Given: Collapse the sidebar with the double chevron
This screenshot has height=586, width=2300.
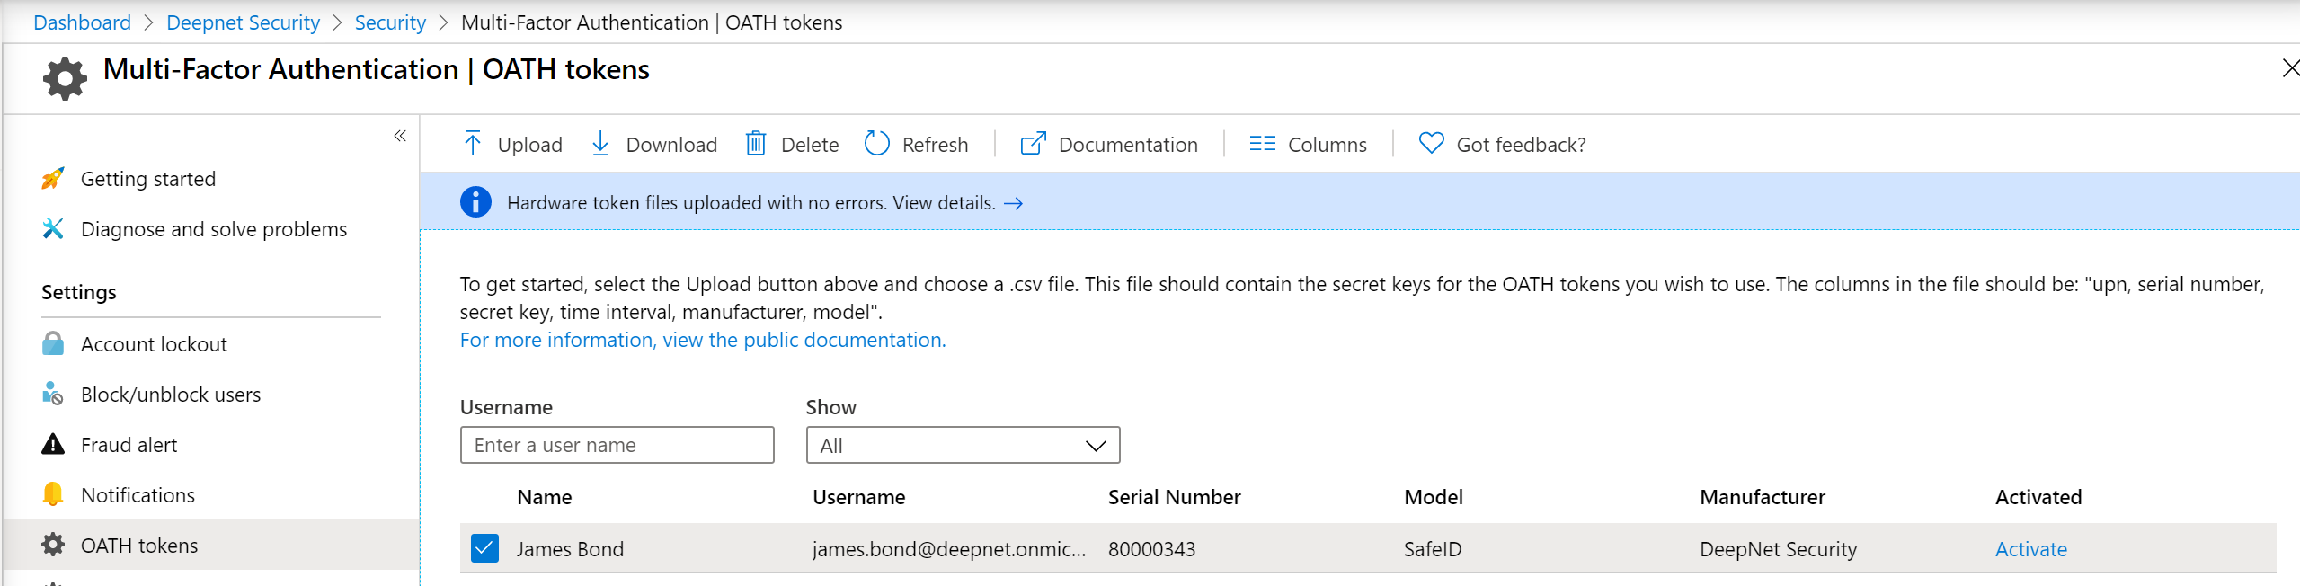Looking at the screenshot, I should pos(400,136).
